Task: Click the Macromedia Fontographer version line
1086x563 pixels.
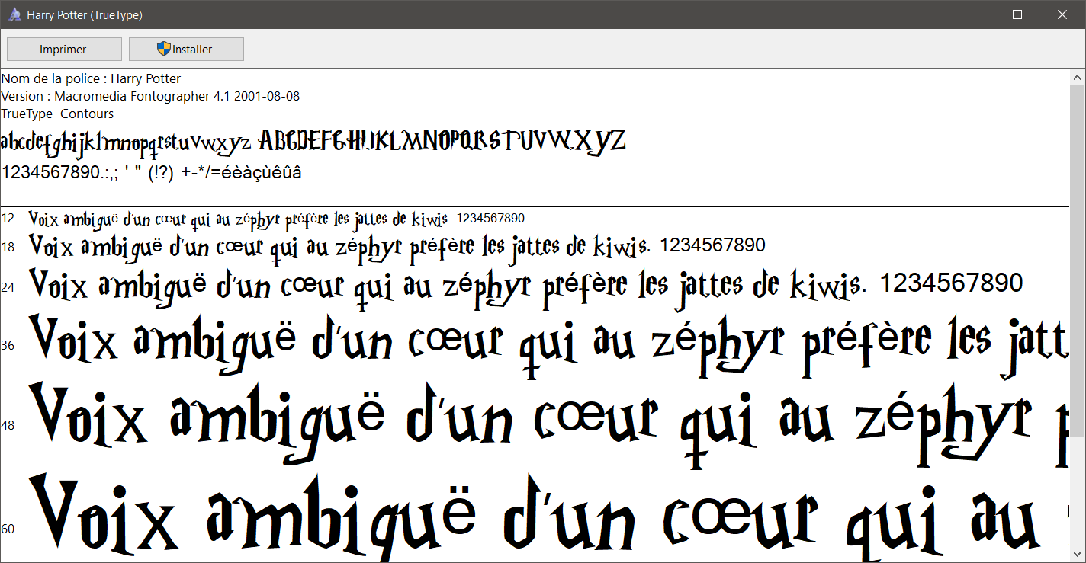Action: coord(151,96)
